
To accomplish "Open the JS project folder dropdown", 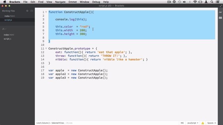I will coord(4,29).
